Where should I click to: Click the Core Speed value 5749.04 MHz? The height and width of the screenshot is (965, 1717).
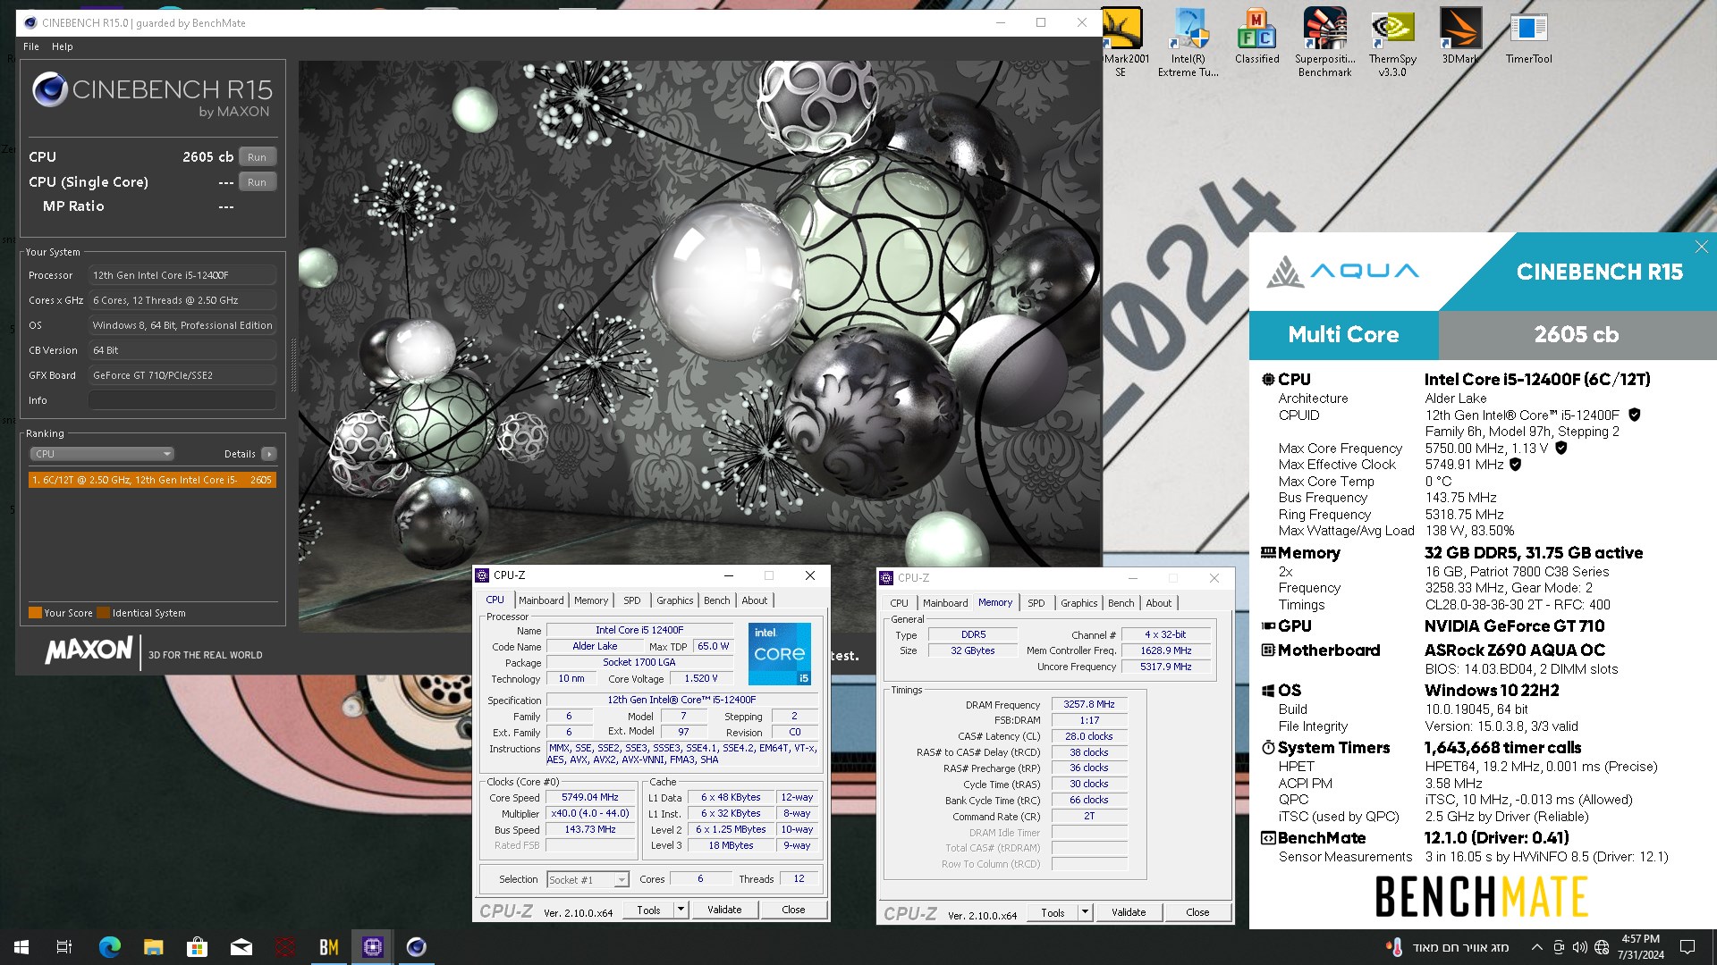(590, 797)
